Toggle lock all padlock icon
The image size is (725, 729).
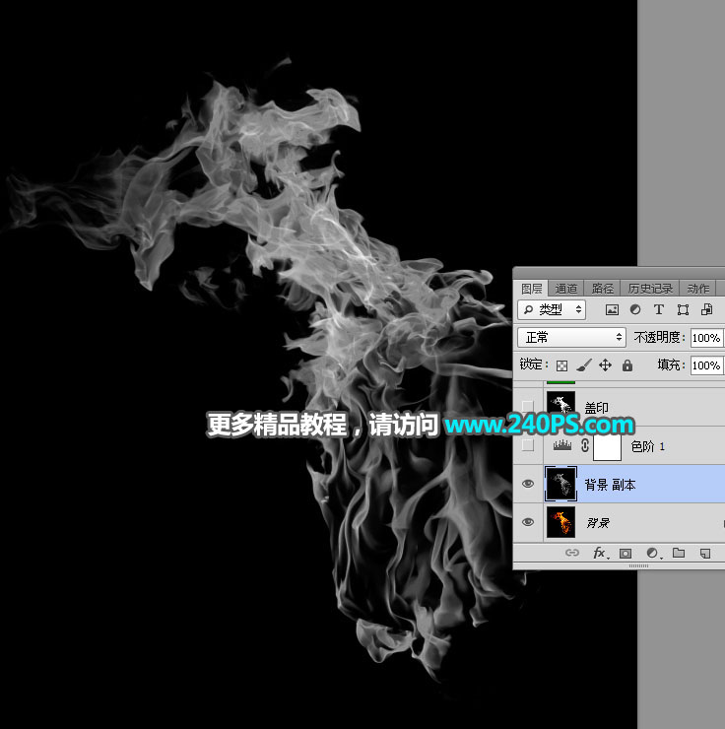tap(627, 365)
